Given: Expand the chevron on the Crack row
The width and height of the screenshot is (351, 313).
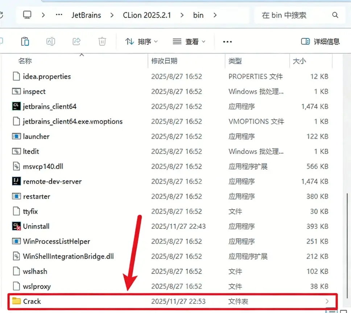Looking at the screenshot, I should (327, 301).
